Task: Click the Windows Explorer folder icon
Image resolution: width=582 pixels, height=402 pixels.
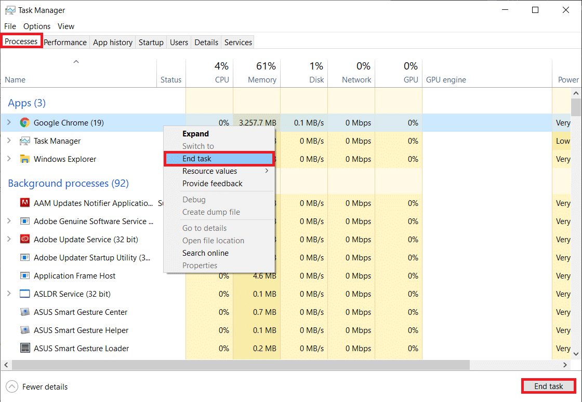Action: [24, 159]
